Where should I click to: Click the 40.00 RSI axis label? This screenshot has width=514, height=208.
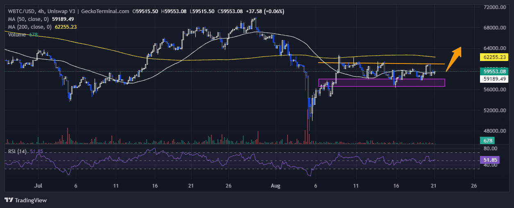click(490, 165)
